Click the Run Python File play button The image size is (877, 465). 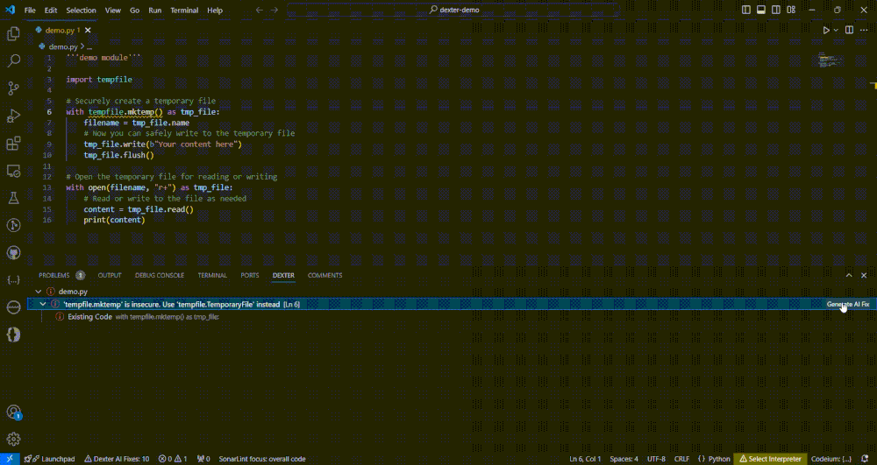(825, 30)
